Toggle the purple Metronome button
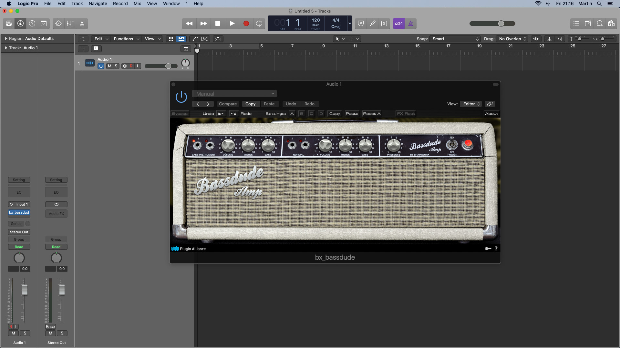Image resolution: width=620 pixels, height=348 pixels. [410, 24]
